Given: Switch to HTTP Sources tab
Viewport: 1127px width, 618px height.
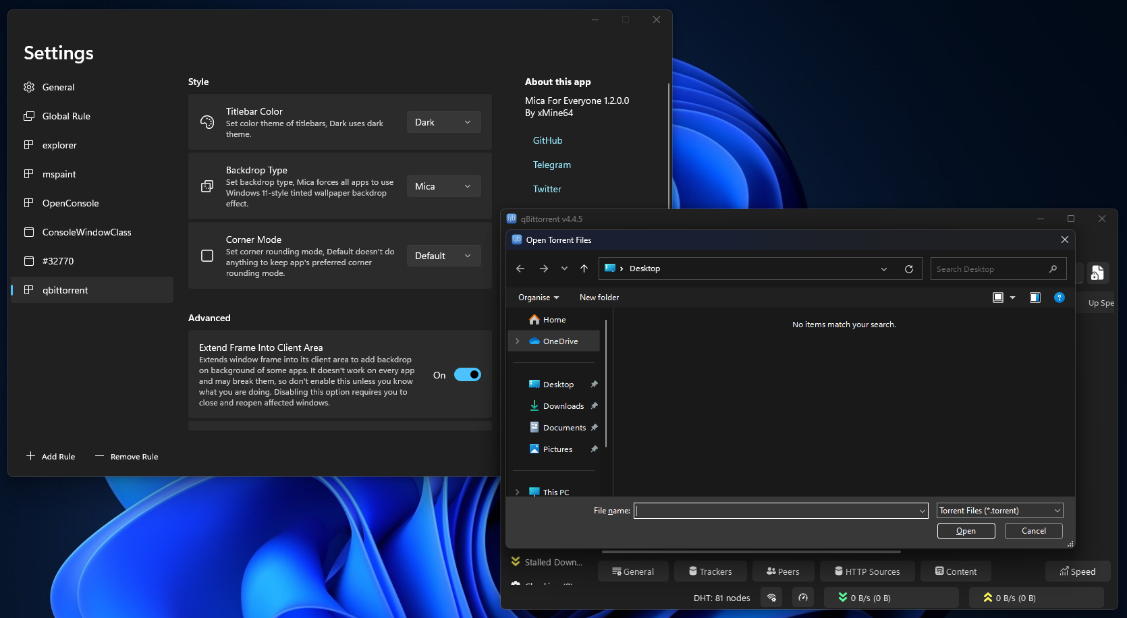Looking at the screenshot, I should click(867, 571).
